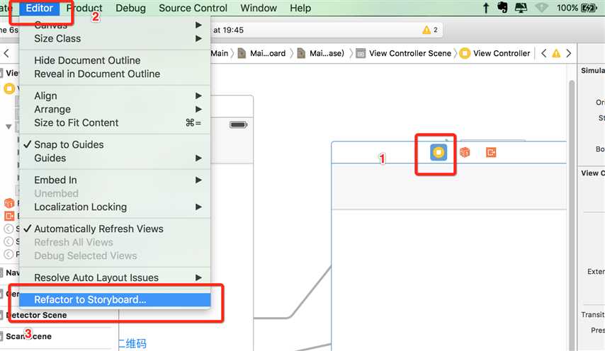Choose Refactor to Storyboard...
605x351 pixels.
coord(115,300)
